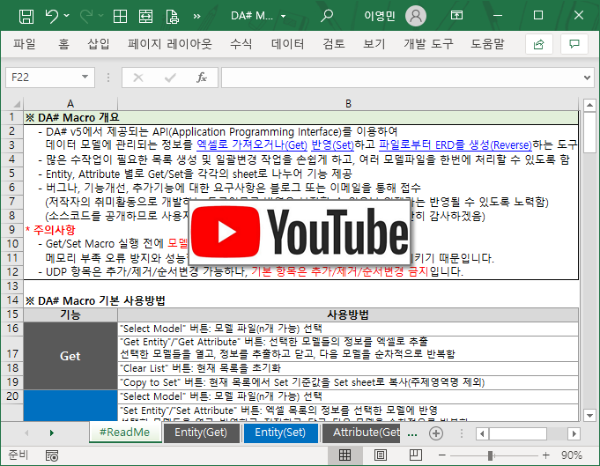Open the 도움말 ribbon tab
Screen dimensions: 600x466
pos(487,44)
